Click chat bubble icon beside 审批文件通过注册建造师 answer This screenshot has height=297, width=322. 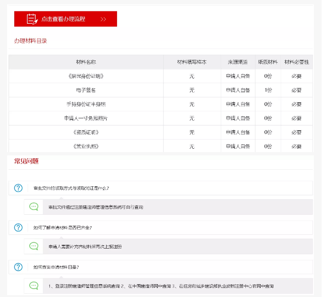tap(34, 207)
